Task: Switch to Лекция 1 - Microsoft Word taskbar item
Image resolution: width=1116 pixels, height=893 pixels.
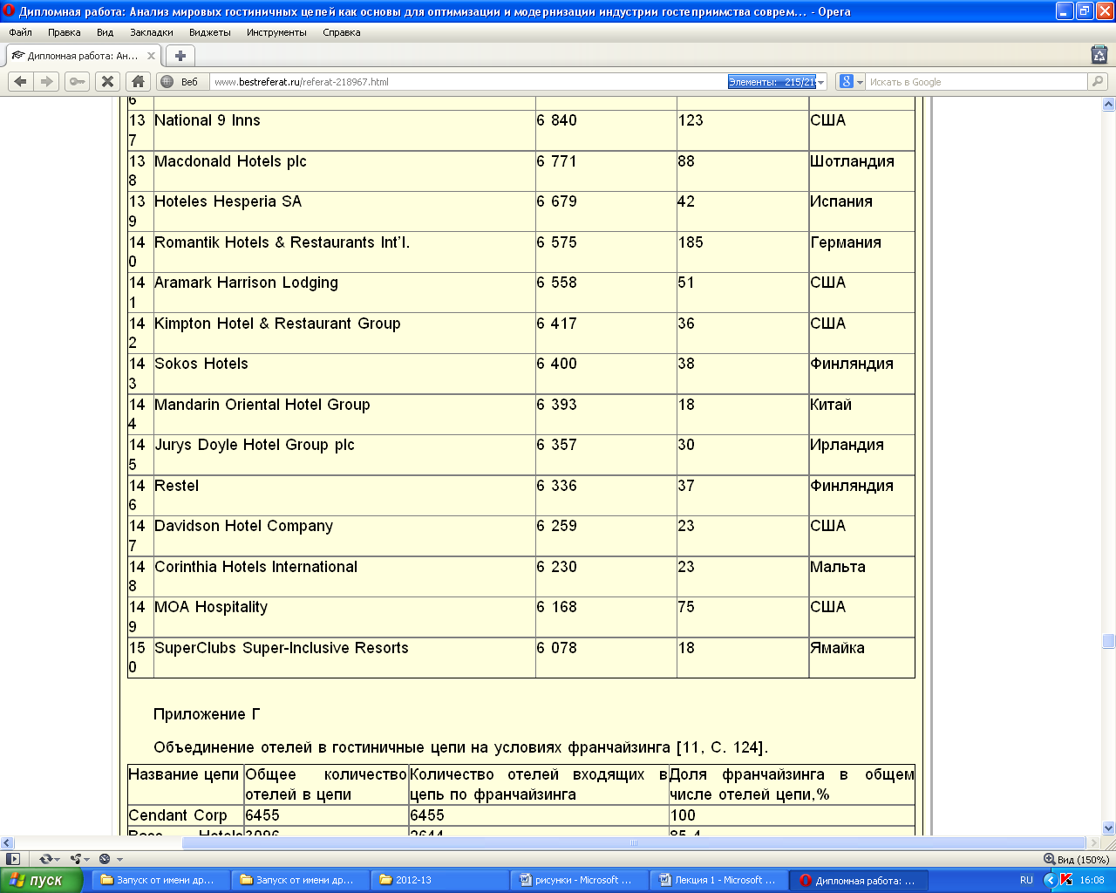Action: (718, 880)
